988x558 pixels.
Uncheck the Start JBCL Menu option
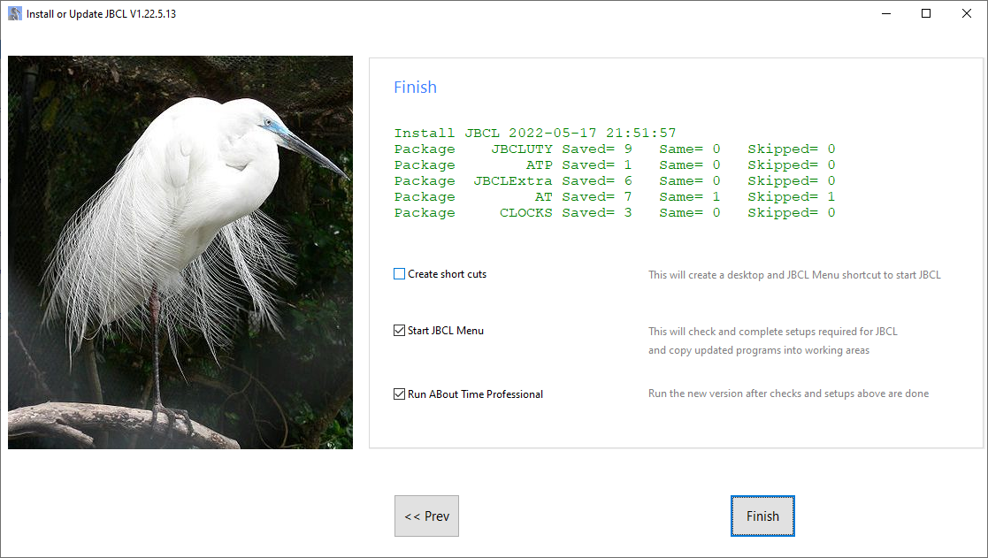click(400, 331)
